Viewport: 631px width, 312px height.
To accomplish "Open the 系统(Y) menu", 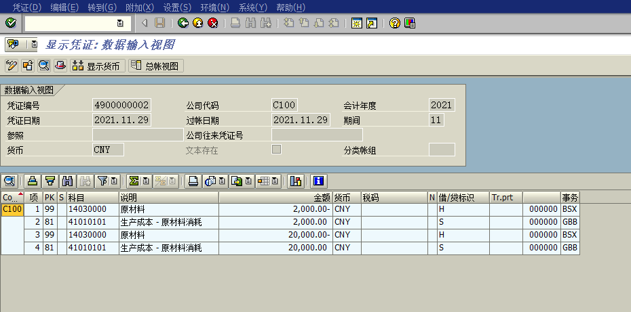I will pyautogui.click(x=252, y=7).
